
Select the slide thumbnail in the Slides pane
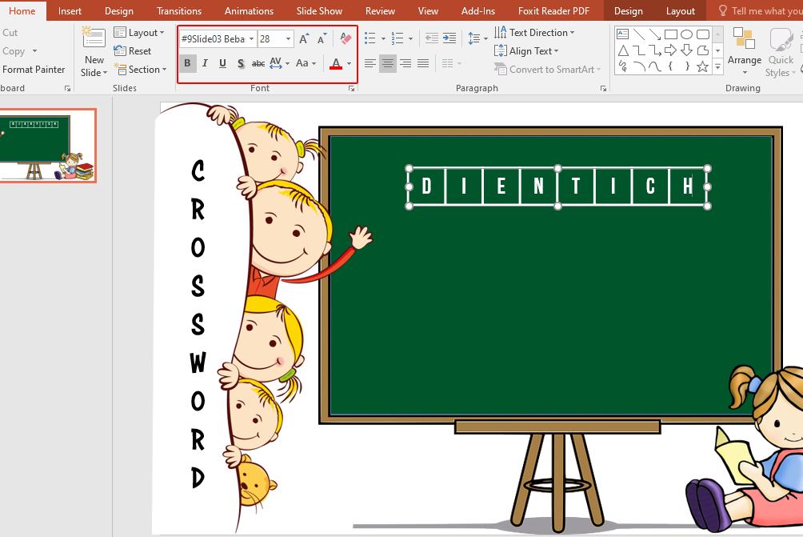48,146
